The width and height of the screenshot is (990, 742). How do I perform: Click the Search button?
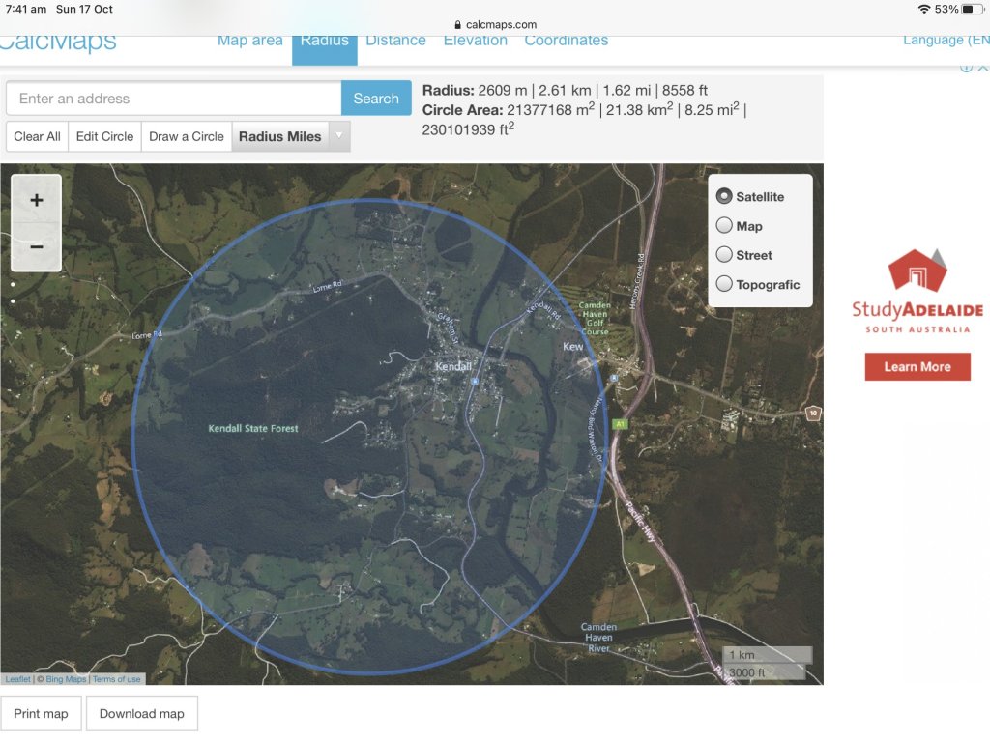[x=376, y=99]
